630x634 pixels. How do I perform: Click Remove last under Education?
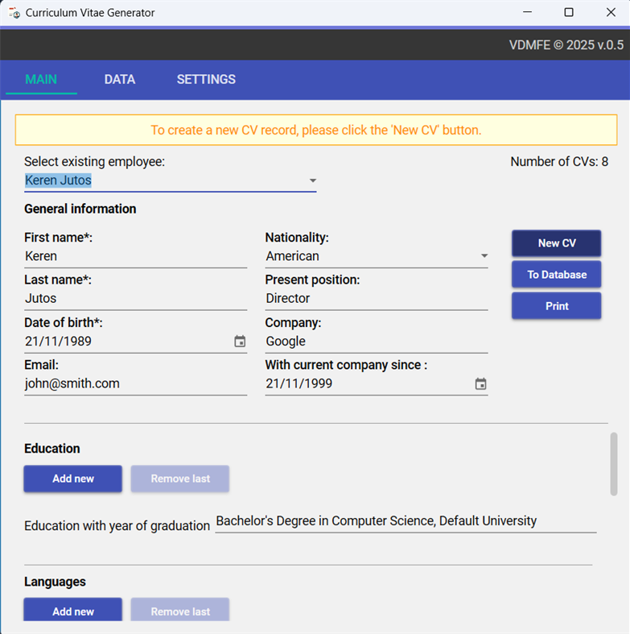click(180, 479)
